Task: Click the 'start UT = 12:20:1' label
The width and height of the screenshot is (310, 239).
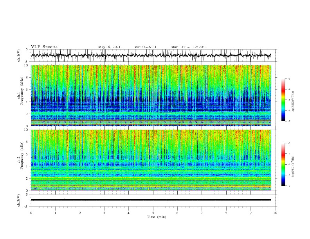Action: tap(189, 47)
